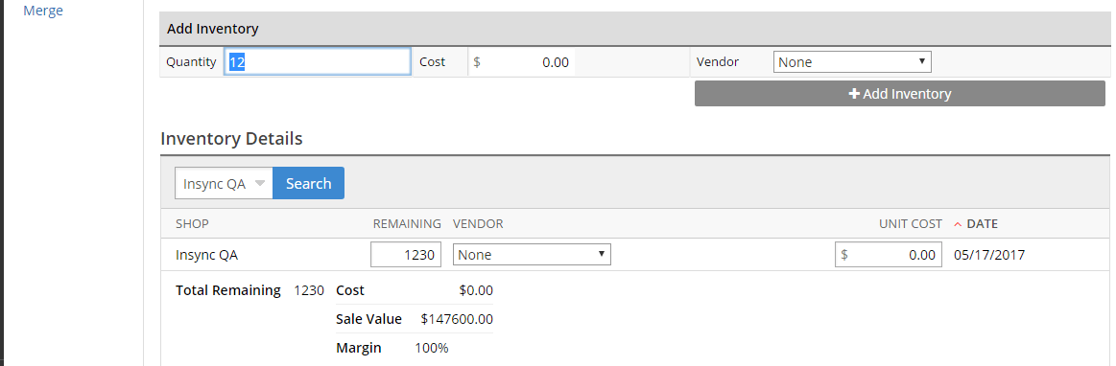Click the Inventory Details heading
The height and width of the screenshot is (366, 1116).
pyautogui.click(x=231, y=139)
